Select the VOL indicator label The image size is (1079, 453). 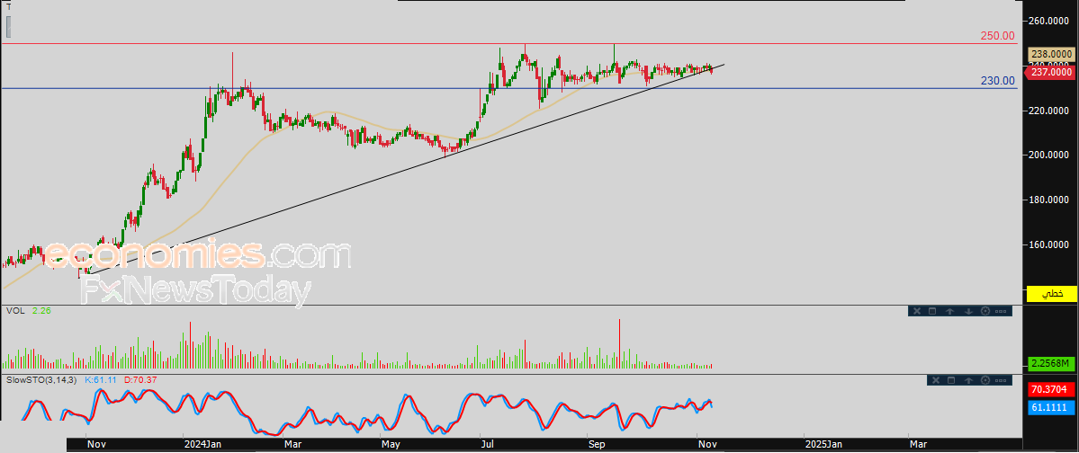coord(14,311)
